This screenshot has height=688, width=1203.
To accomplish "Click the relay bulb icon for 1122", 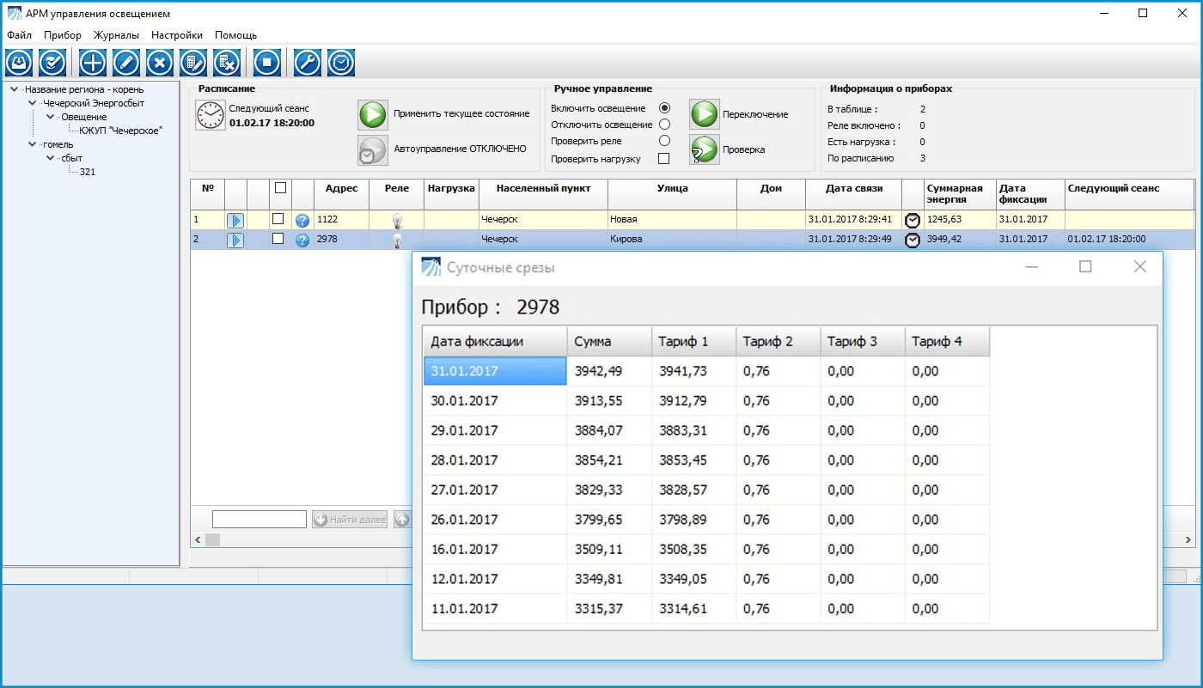I will (x=397, y=221).
